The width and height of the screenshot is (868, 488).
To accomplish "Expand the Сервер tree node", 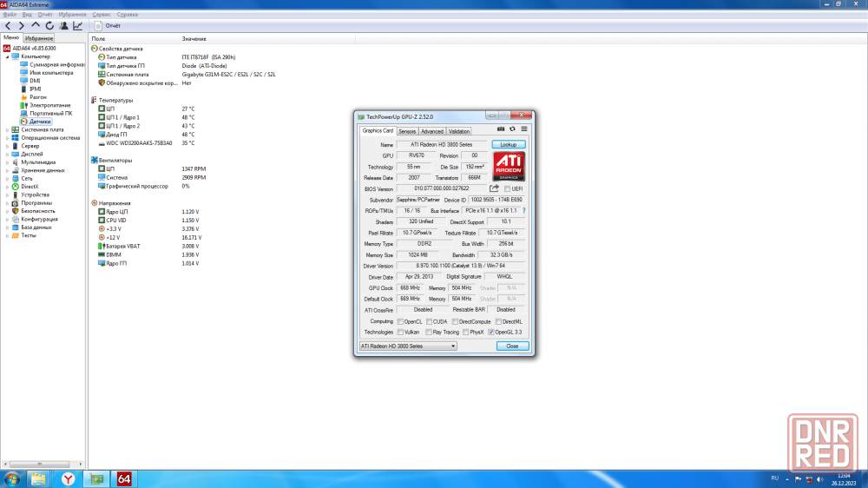I will click(7, 146).
